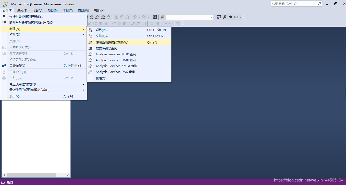Click the plug icon for Connect Object Explorer
346x185 pixels.
tap(4, 17)
